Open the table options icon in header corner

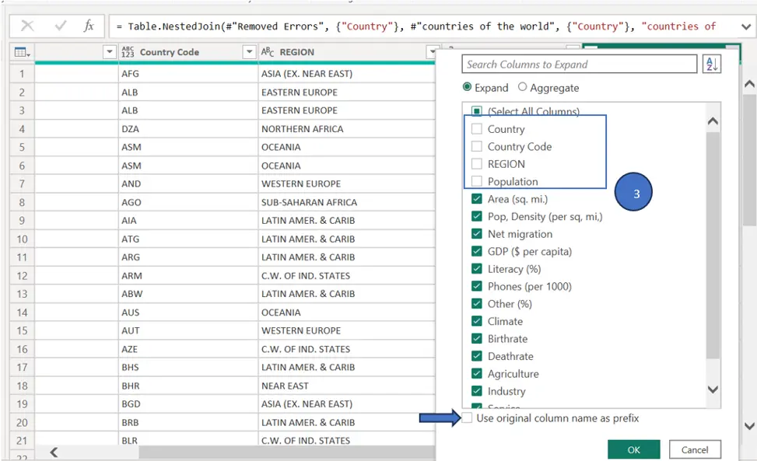point(23,52)
